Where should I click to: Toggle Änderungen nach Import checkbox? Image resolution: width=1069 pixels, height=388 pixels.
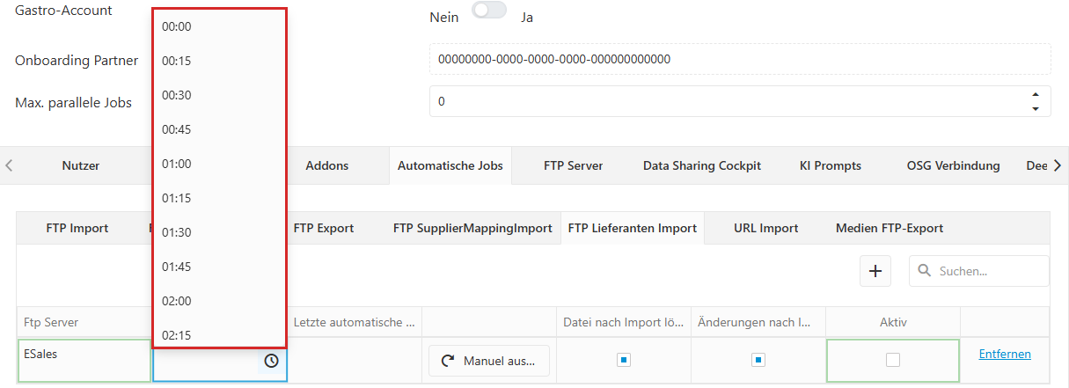coord(758,360)
